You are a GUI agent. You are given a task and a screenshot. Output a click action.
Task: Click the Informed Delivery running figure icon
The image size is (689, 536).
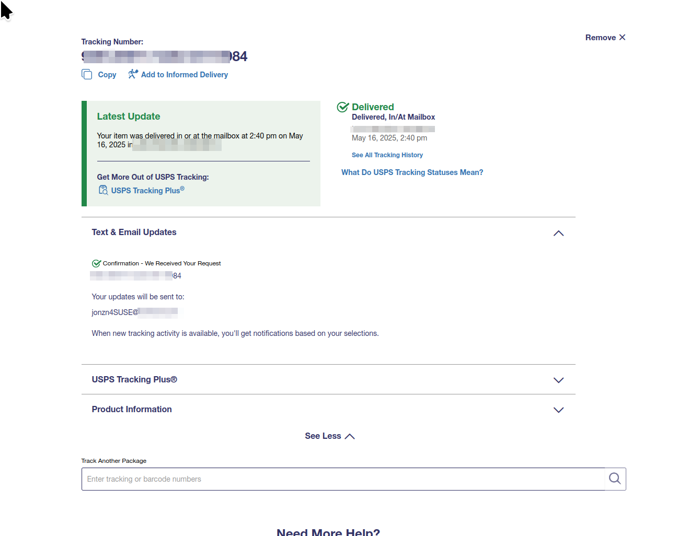[x=133, y=74]
